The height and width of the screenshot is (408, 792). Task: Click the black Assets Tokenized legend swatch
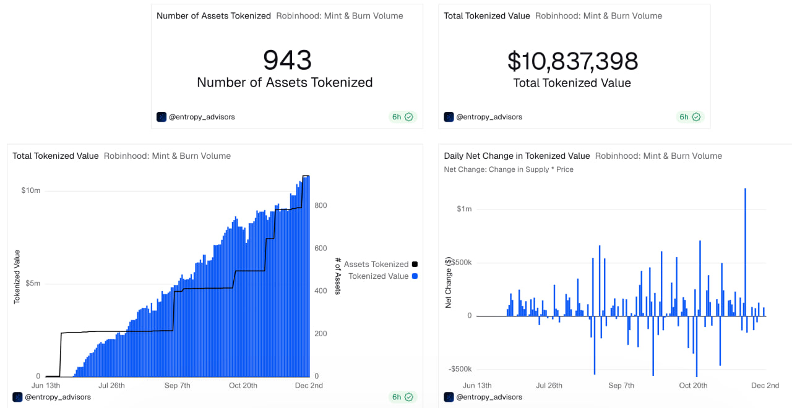click(415, 265)
